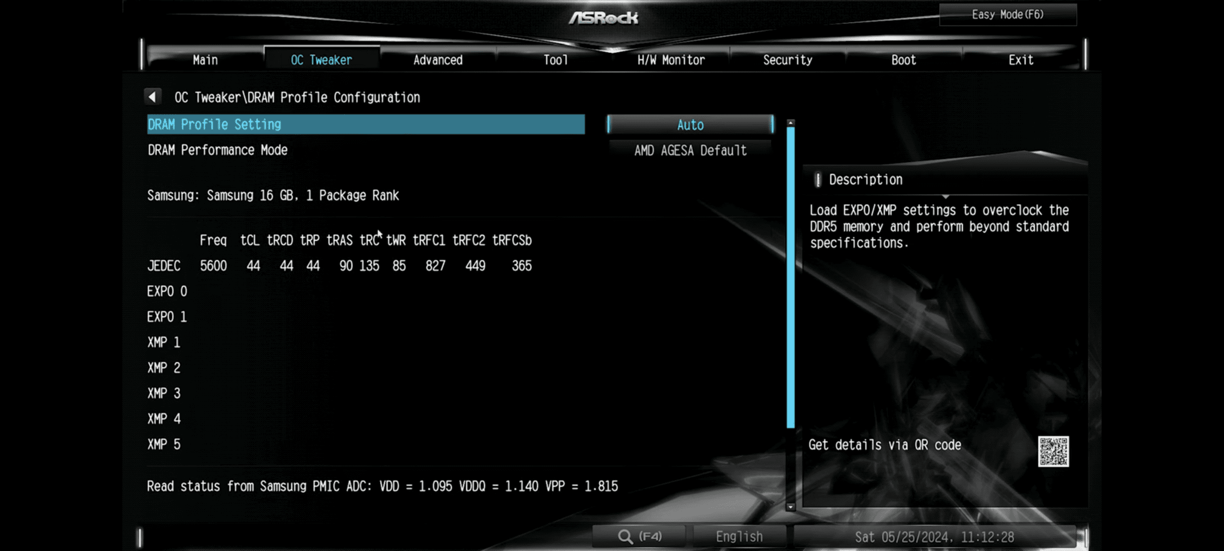Click the XMP 5 profile row
The height and width of the screenshot is (551, 1224).
[x=164, y=444]
